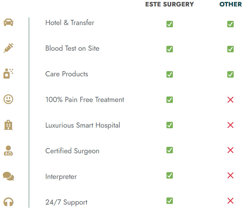Click the Blood Test on Site label

[x=72, y=48]
